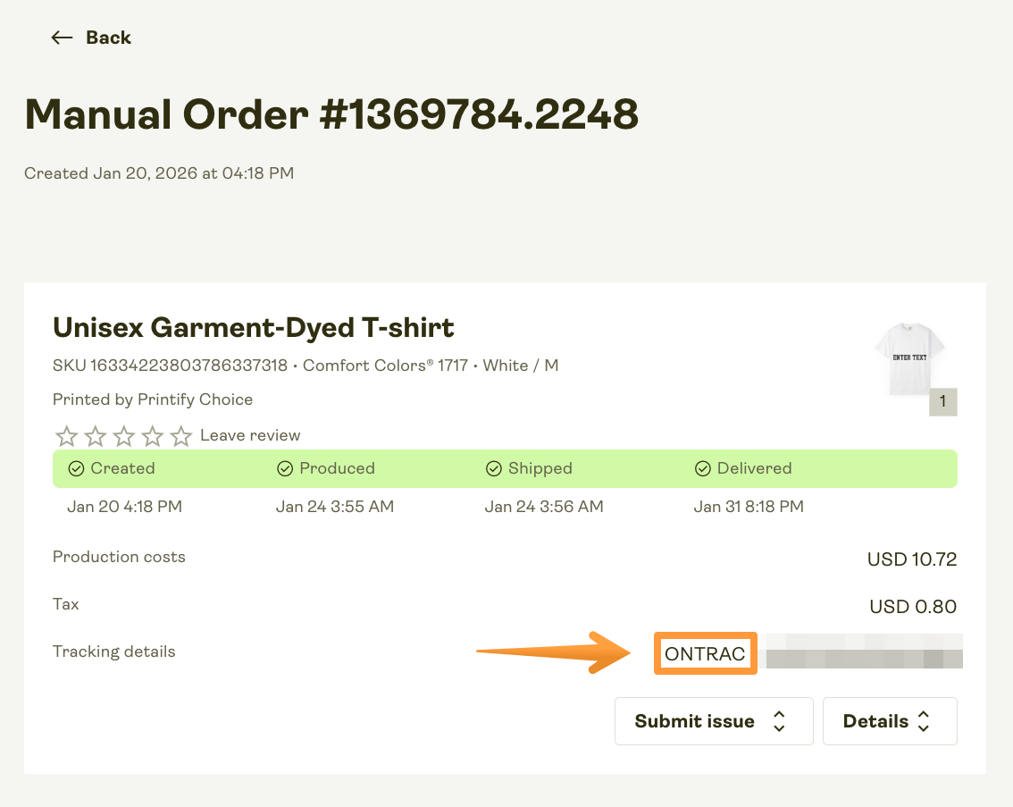
Task: Click the Produced status checkmark icon
Action: 285,468
